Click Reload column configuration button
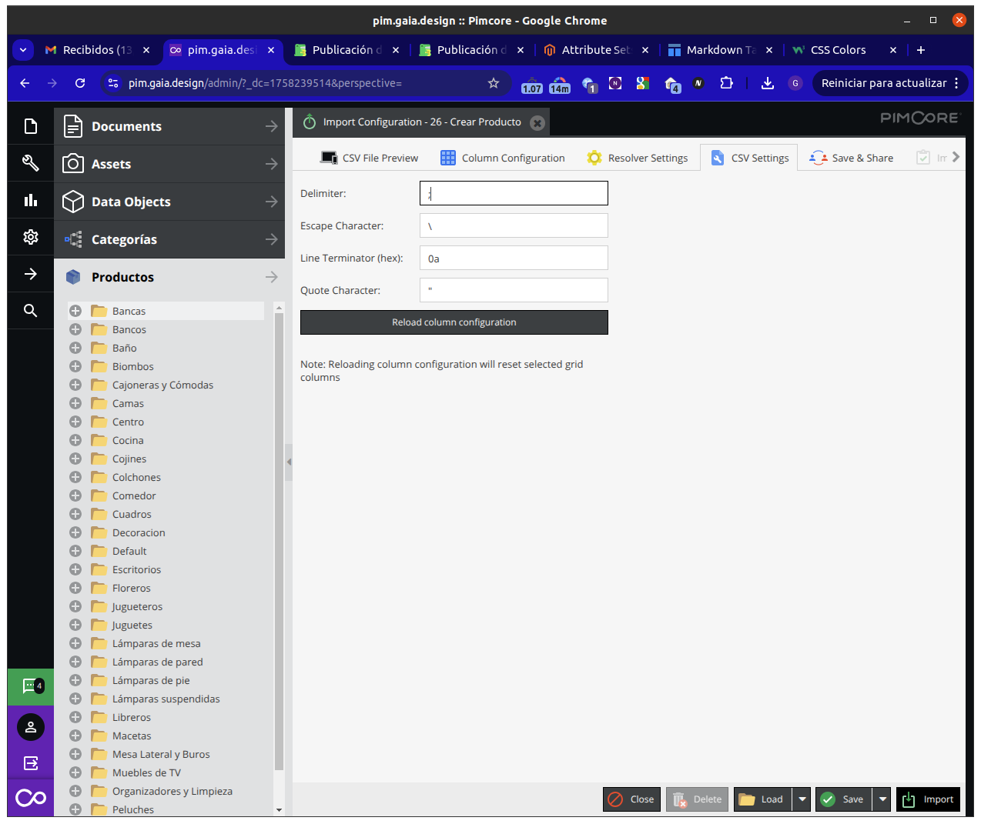This screenshot has height=824, width=981. coord(454,322)
